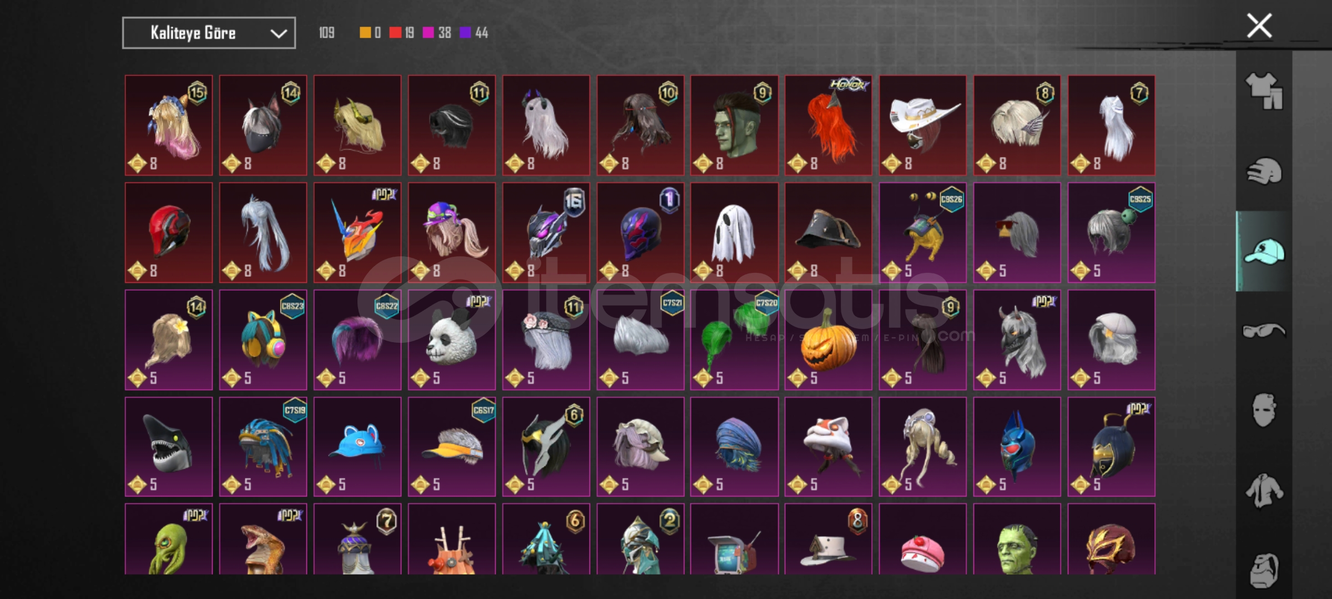Select the white ghost sheet headwear
The height and width of the screenshot is (599, 1332).
[734, 232]
